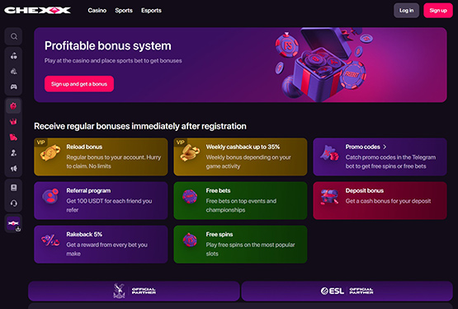Click 'Free bets on top events and' text
Screen dimensions: 458x309
point(241,201)
